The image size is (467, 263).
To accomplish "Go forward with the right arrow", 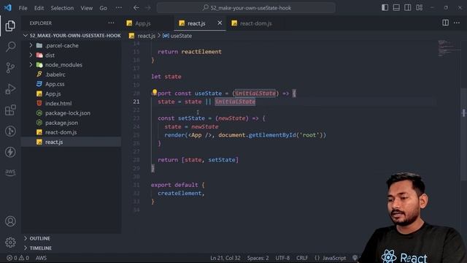I will (148, 8).
